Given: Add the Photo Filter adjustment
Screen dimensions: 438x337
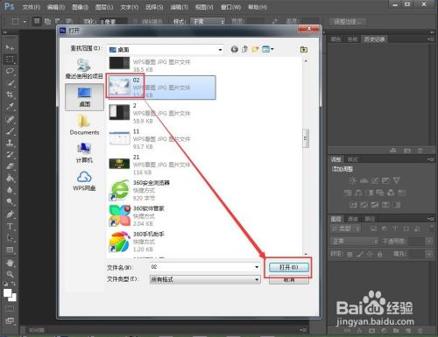Looking at the screenshot, I should pyautogui.click(x=380, y=193).
